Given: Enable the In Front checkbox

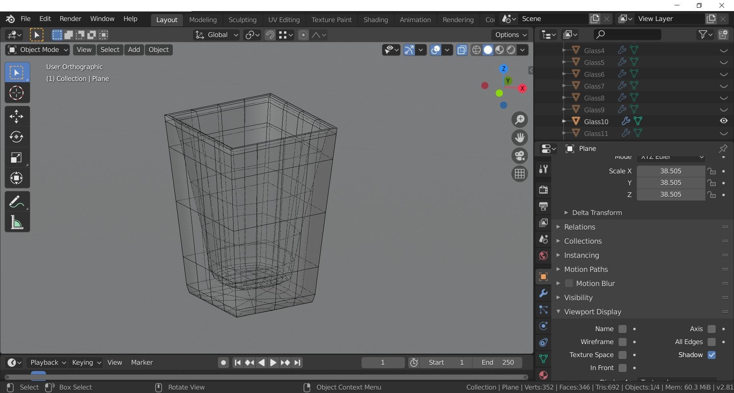Looking at the screenshot, I should click(x=622, y=368).
